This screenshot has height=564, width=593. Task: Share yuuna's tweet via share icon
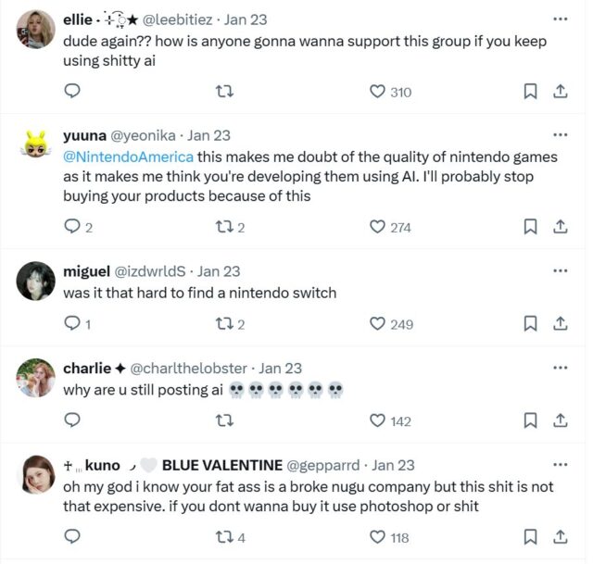(x=560, y=227)
